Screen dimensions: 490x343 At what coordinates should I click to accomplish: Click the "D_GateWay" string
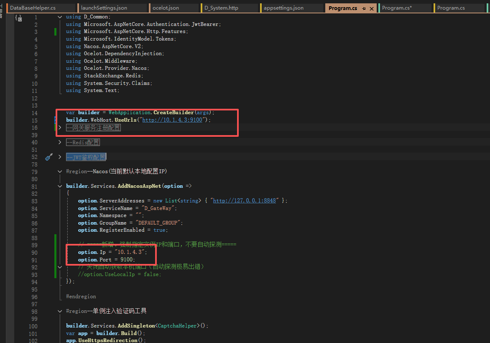click(x=158, y=208)
